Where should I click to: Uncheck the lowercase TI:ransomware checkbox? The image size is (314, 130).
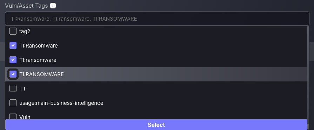click(13, 60)
